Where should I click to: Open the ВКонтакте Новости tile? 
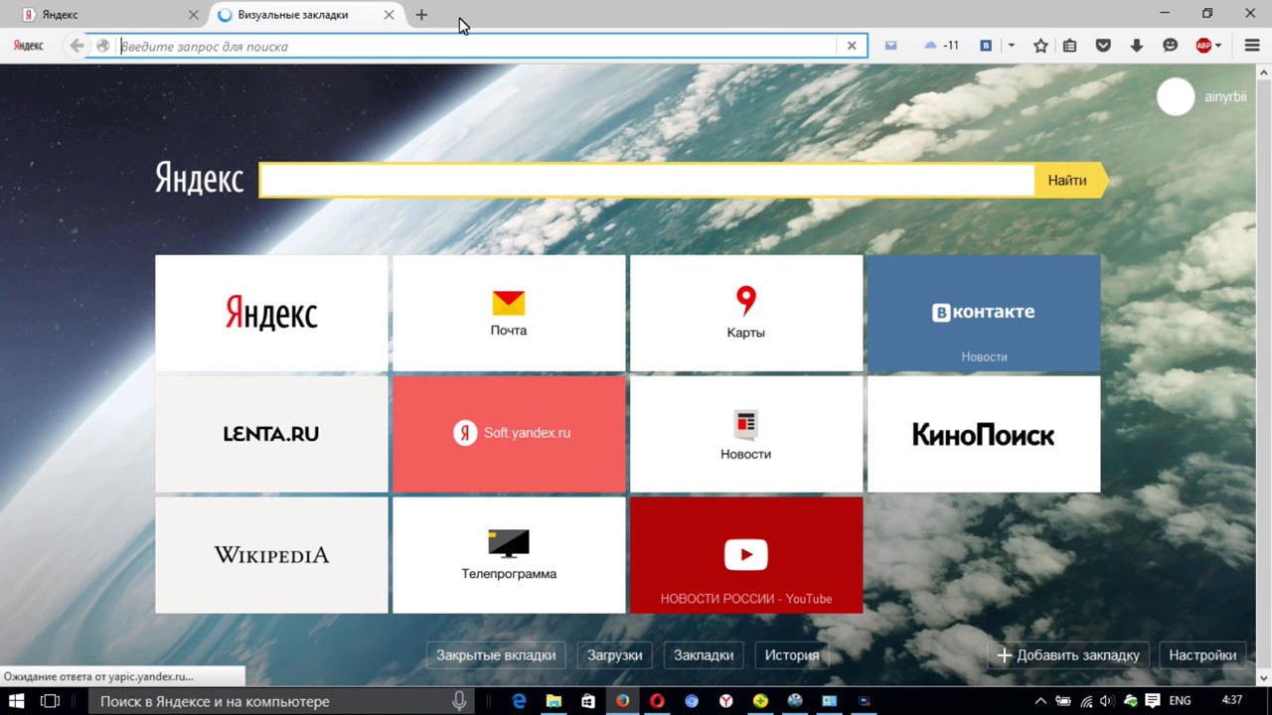[984, 313]
